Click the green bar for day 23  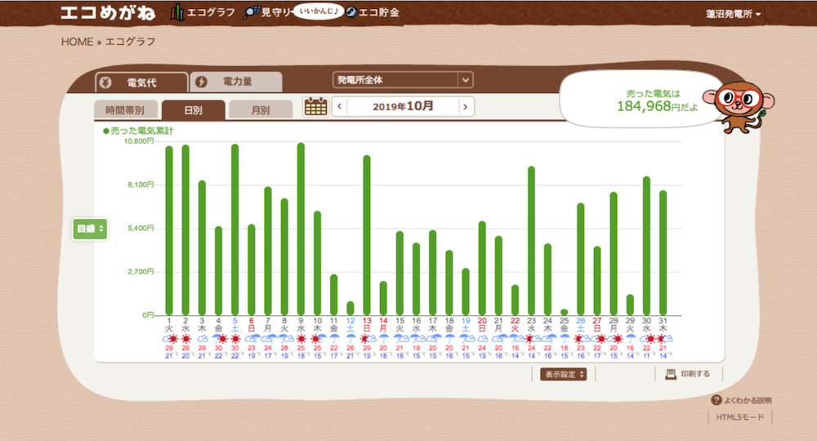531,241
